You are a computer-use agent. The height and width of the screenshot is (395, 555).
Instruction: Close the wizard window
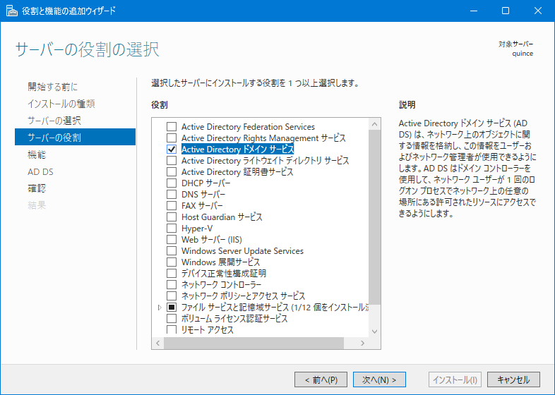click(x=538, y=11)
